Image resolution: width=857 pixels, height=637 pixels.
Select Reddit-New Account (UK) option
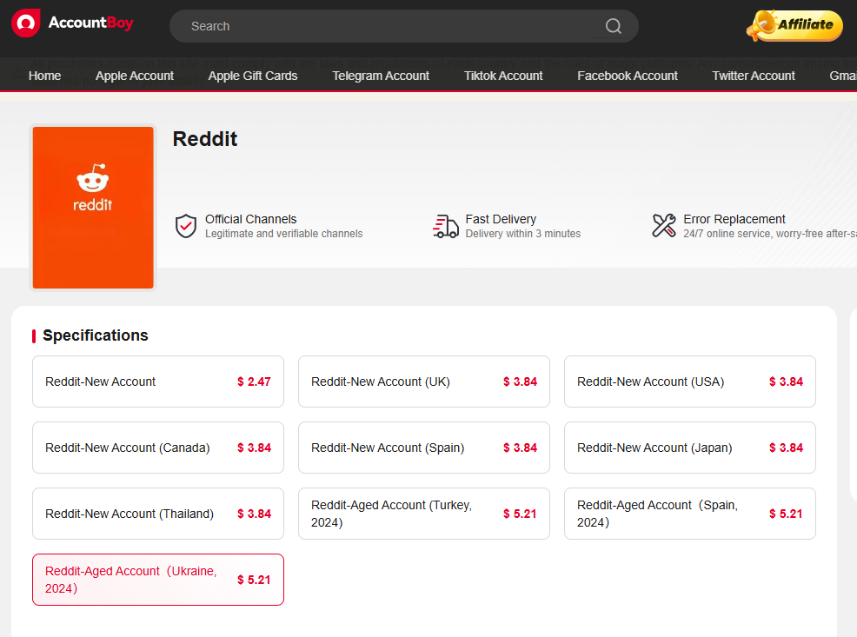coord(423,382)
